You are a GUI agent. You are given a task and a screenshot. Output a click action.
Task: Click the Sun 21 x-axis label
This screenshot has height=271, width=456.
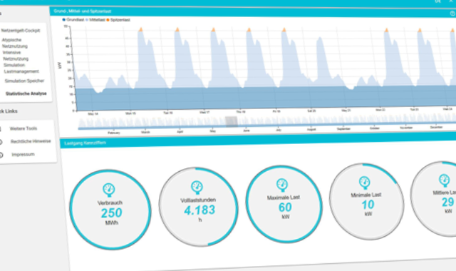click(346, 111)
